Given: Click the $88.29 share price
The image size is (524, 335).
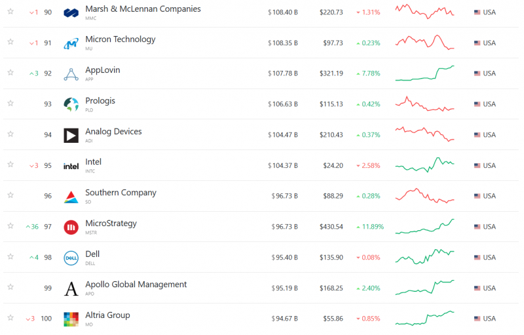Looking at the screenshot, I should [x=333, y=196].
